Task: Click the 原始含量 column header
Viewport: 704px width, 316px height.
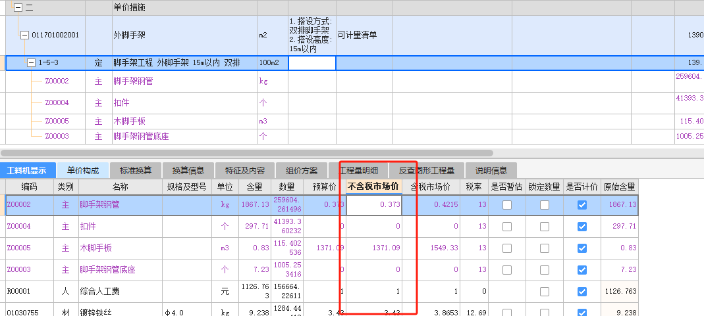Action: tap(620, 187)
